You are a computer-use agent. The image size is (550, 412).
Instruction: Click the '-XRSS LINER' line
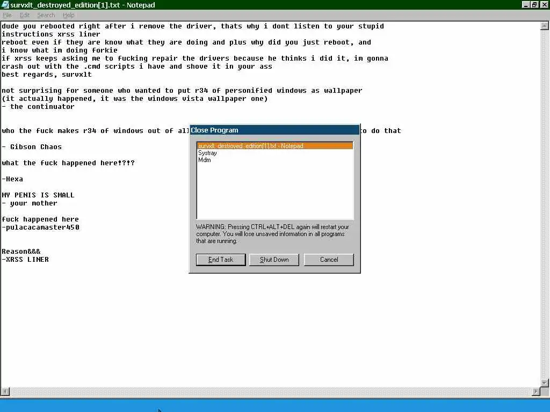click(25, 260)
